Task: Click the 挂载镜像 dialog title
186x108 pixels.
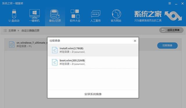Action: (55, 41)
